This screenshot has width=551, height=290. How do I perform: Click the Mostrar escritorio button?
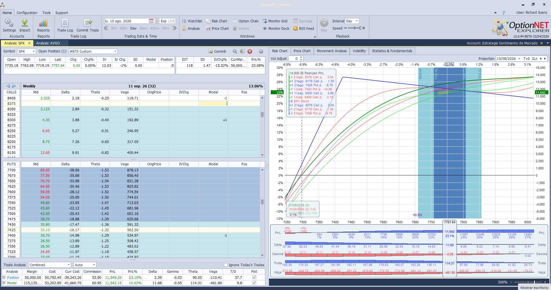tap(534, 287)
